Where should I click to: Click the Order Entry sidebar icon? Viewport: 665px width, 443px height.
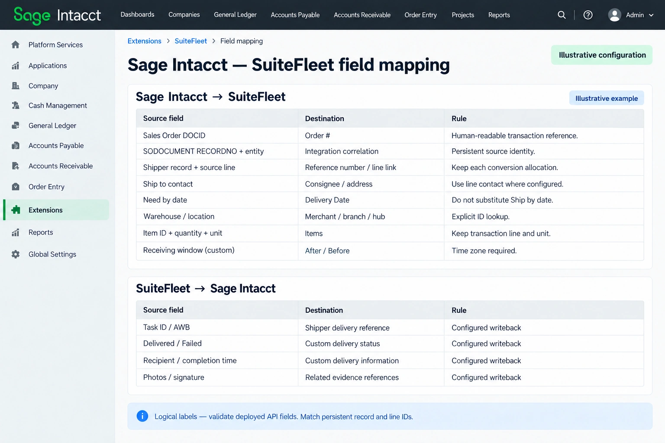point(16,186)
